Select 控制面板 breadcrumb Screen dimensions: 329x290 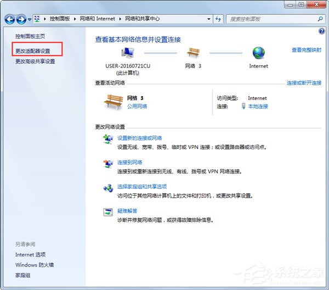60,19
